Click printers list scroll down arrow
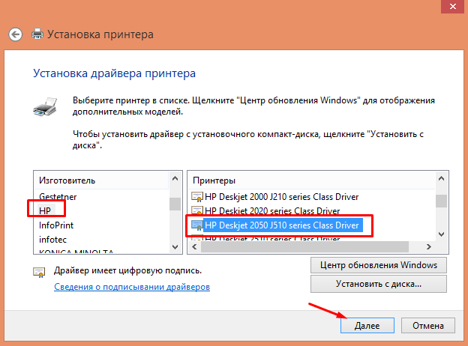 [x=441, y=234]
